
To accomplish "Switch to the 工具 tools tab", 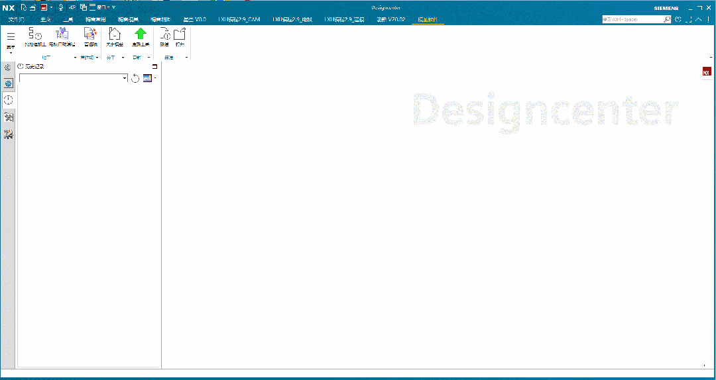I will [68, 20].
